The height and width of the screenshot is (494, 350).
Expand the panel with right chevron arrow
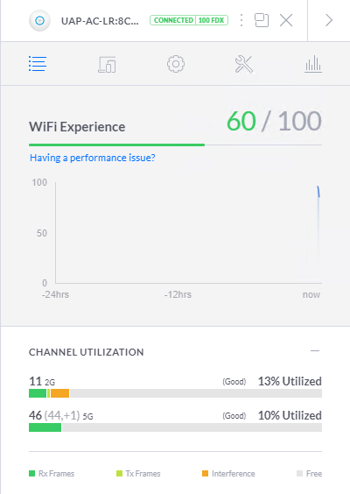coord(329,20)
